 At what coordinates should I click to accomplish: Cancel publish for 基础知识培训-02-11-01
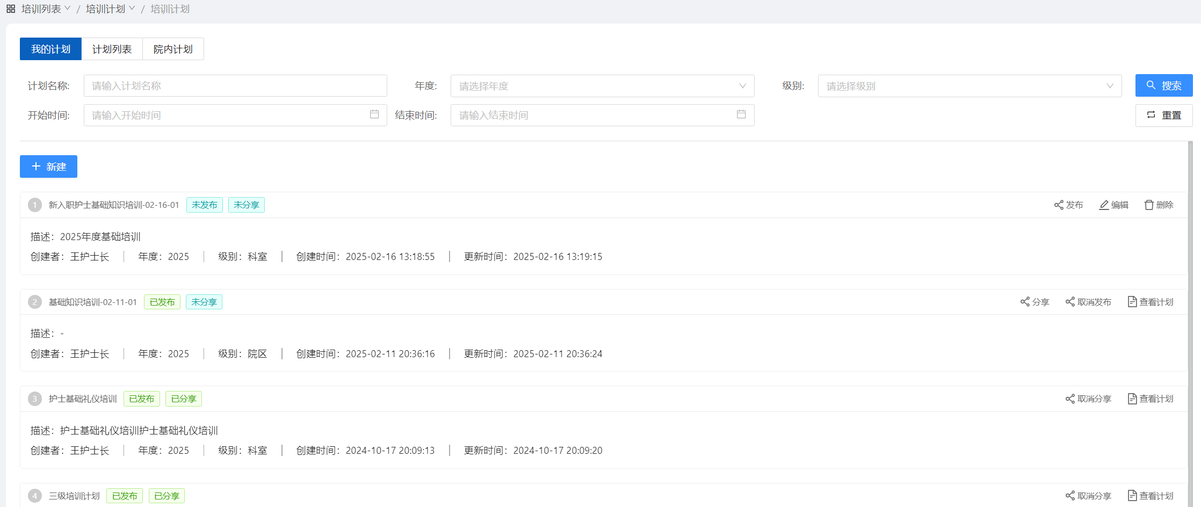(1088, 302)
